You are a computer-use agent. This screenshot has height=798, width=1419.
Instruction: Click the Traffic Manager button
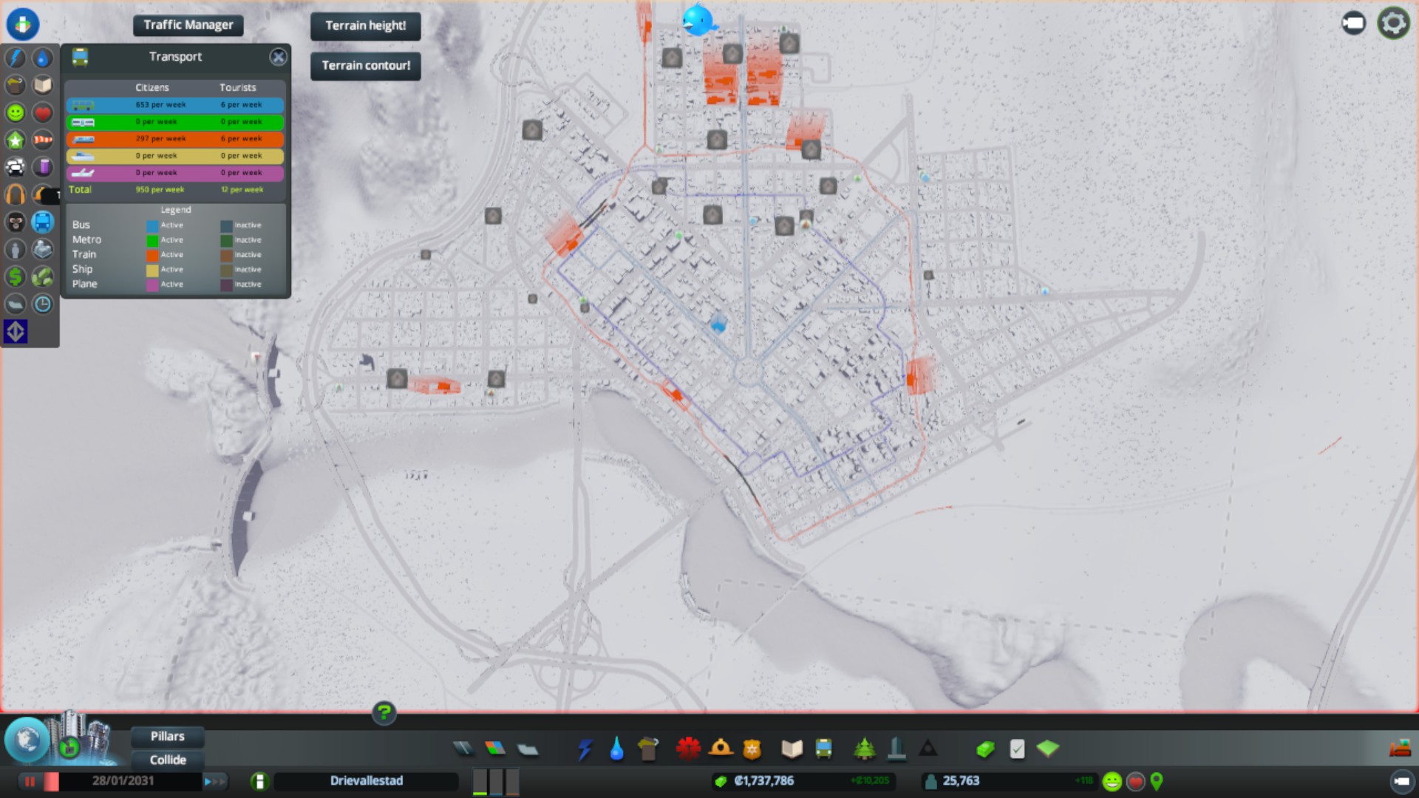point(188,24)
